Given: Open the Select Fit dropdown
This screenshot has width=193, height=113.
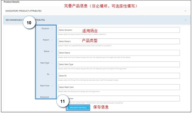Looking at the screenshot, I should 119,76.
